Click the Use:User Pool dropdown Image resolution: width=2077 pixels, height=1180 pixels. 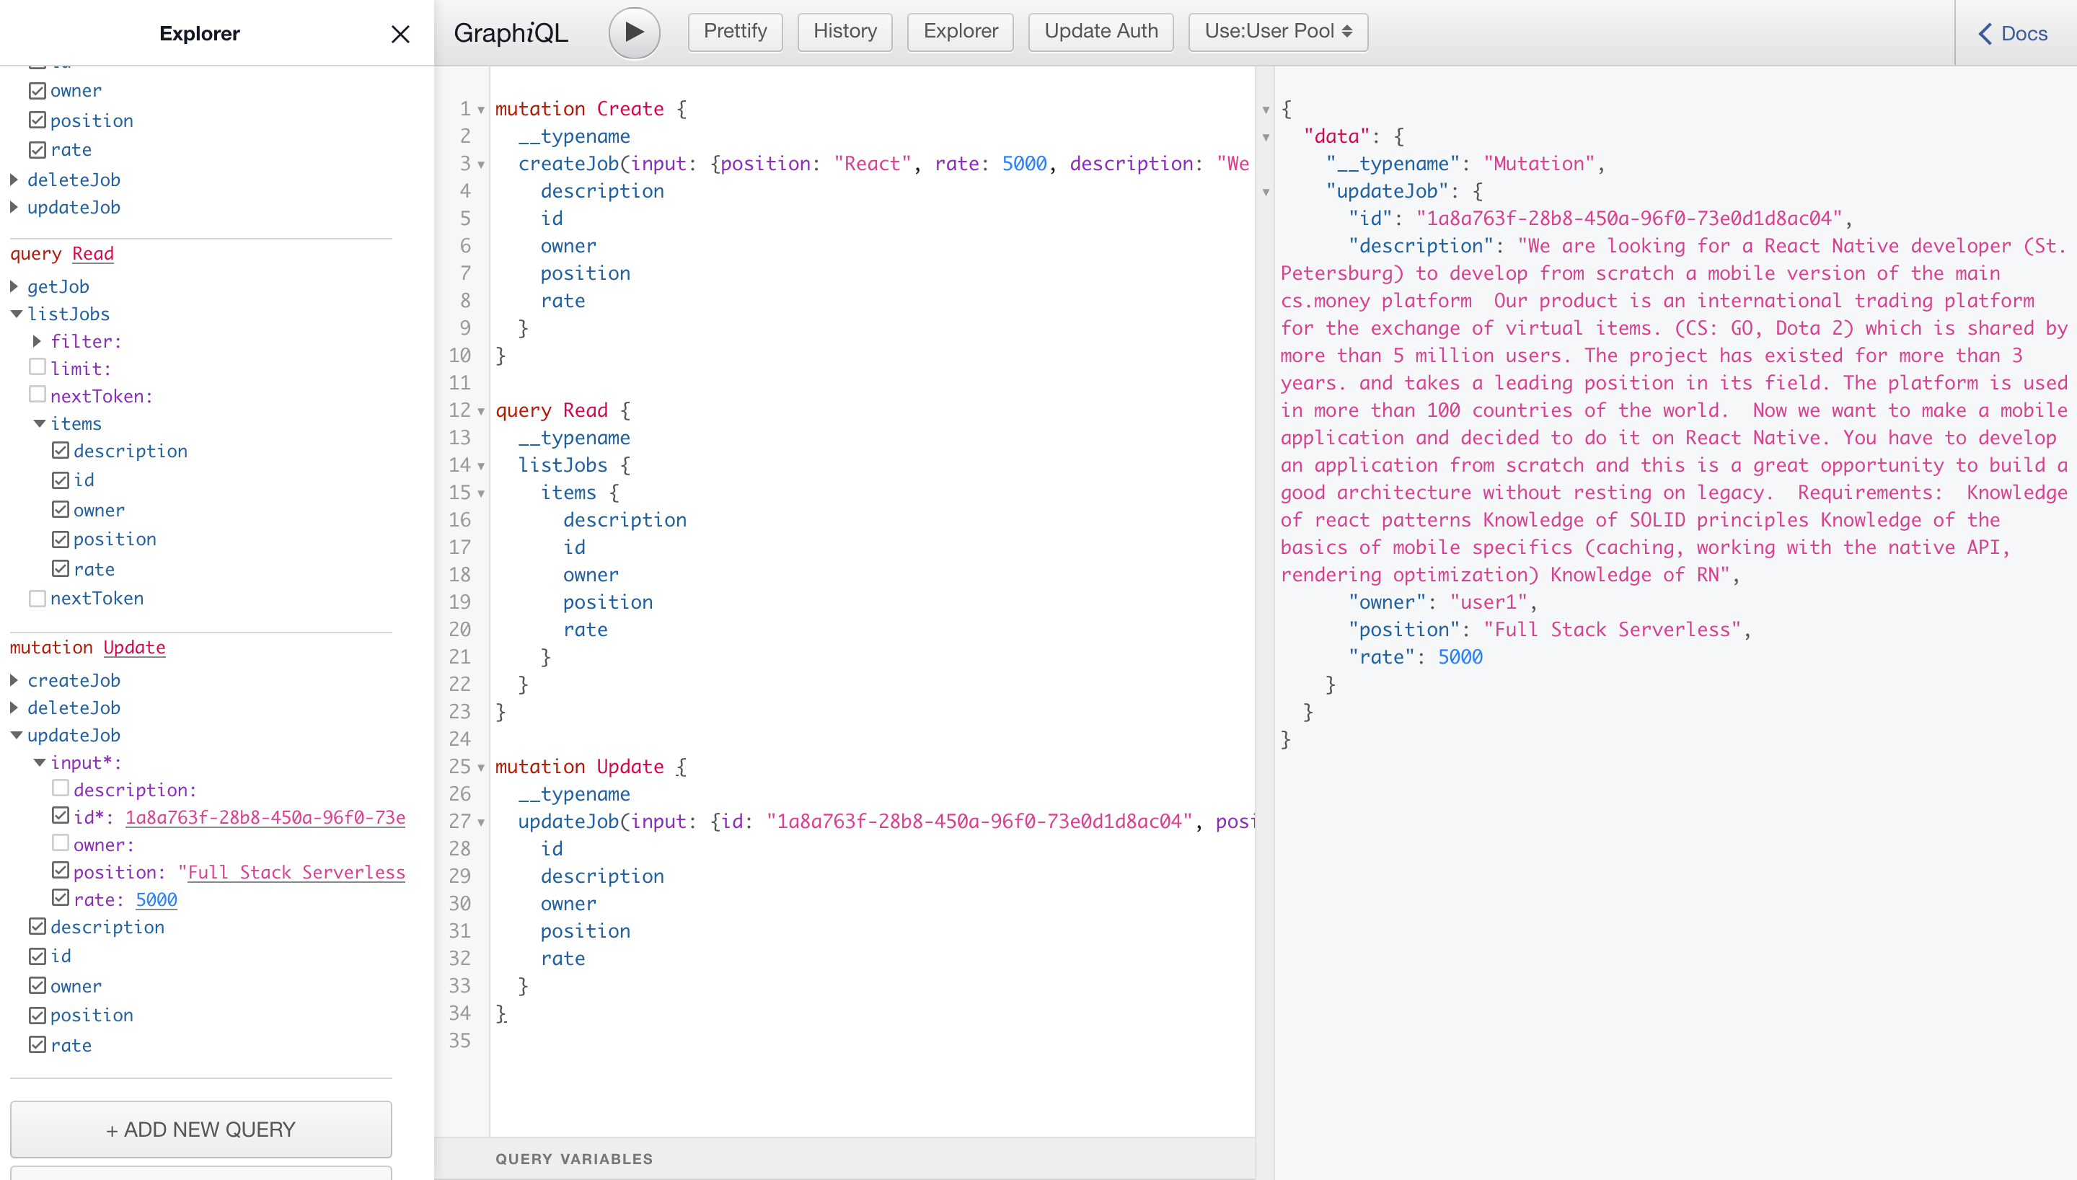1275,32
